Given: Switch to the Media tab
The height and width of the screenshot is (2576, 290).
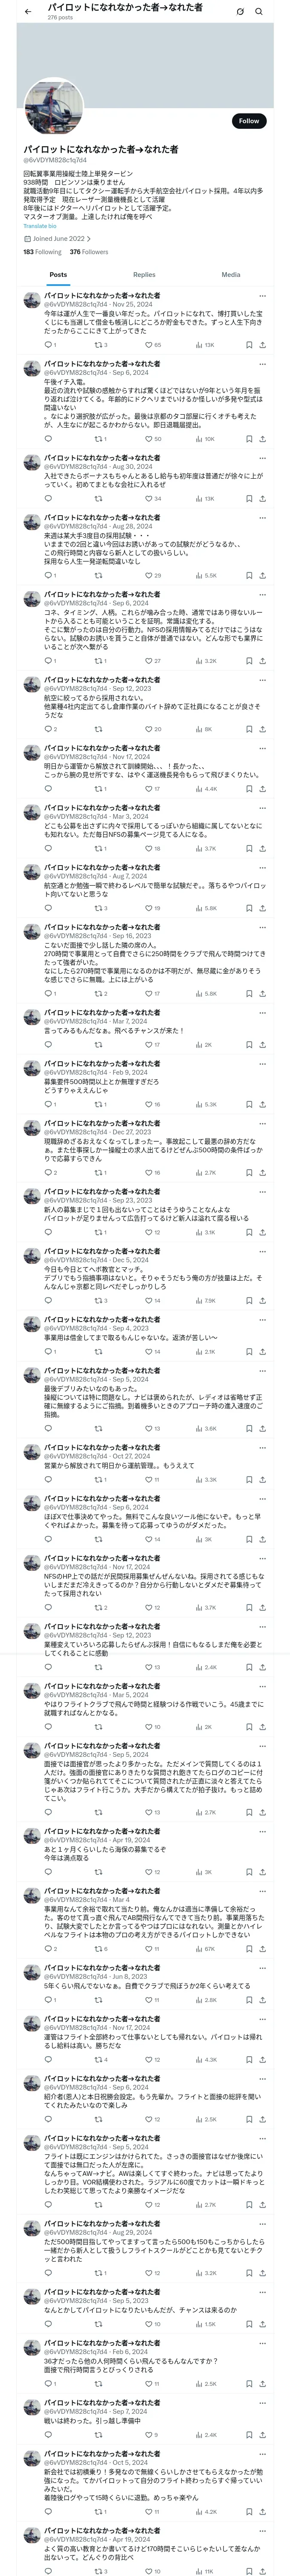Looking at the screenshot, I should coord(231,274).
